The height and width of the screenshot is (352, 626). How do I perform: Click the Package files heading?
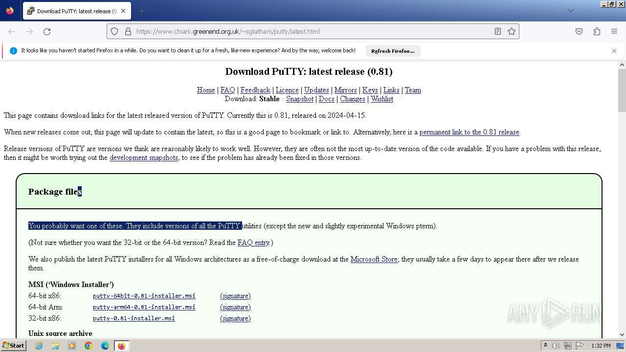[x=55, y=192]
